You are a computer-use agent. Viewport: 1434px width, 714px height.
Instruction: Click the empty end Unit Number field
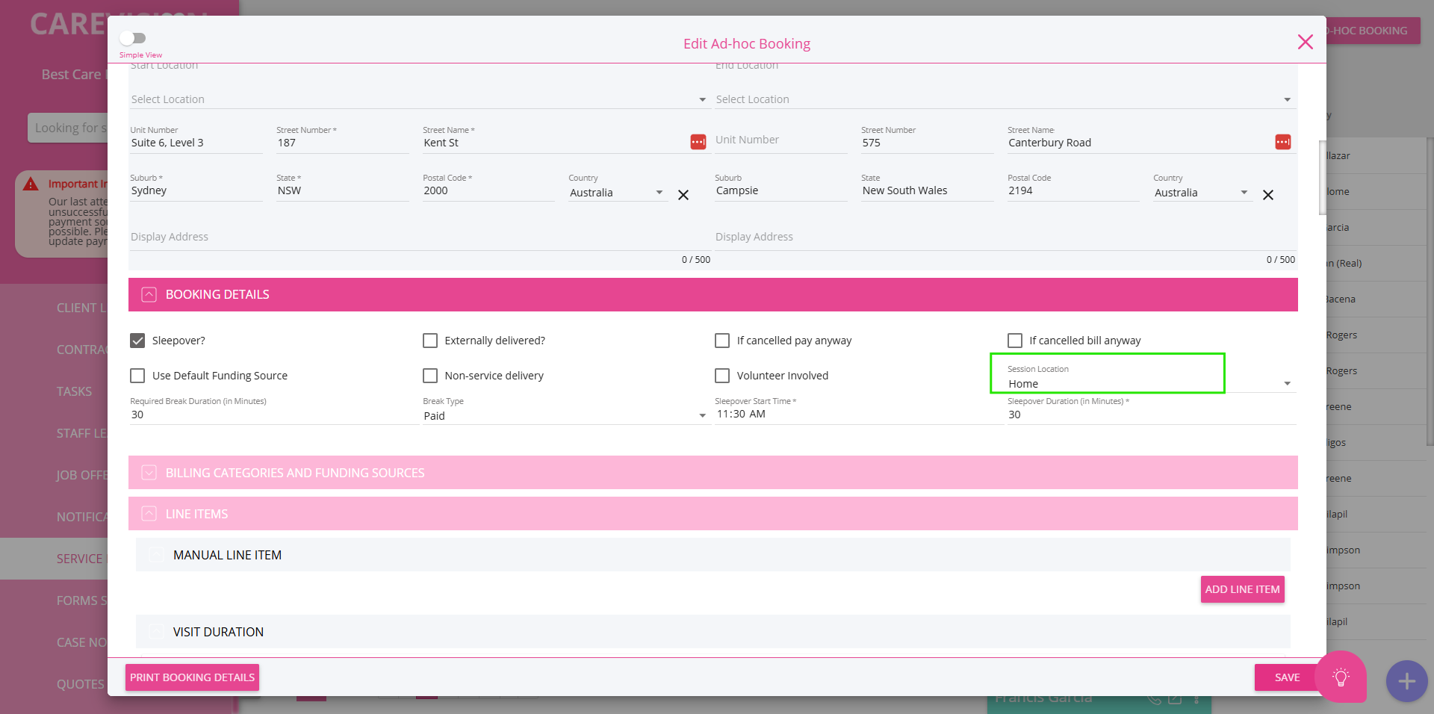pyautogui.click(x=781, y=140)
